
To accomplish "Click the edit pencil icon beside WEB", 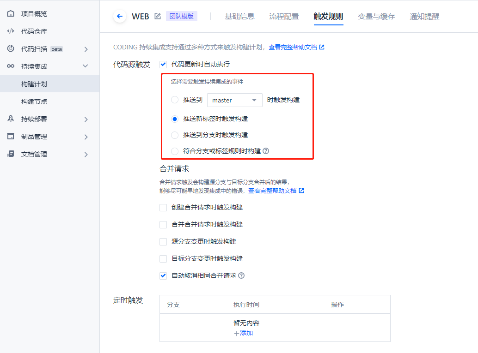I will (158, 17).
